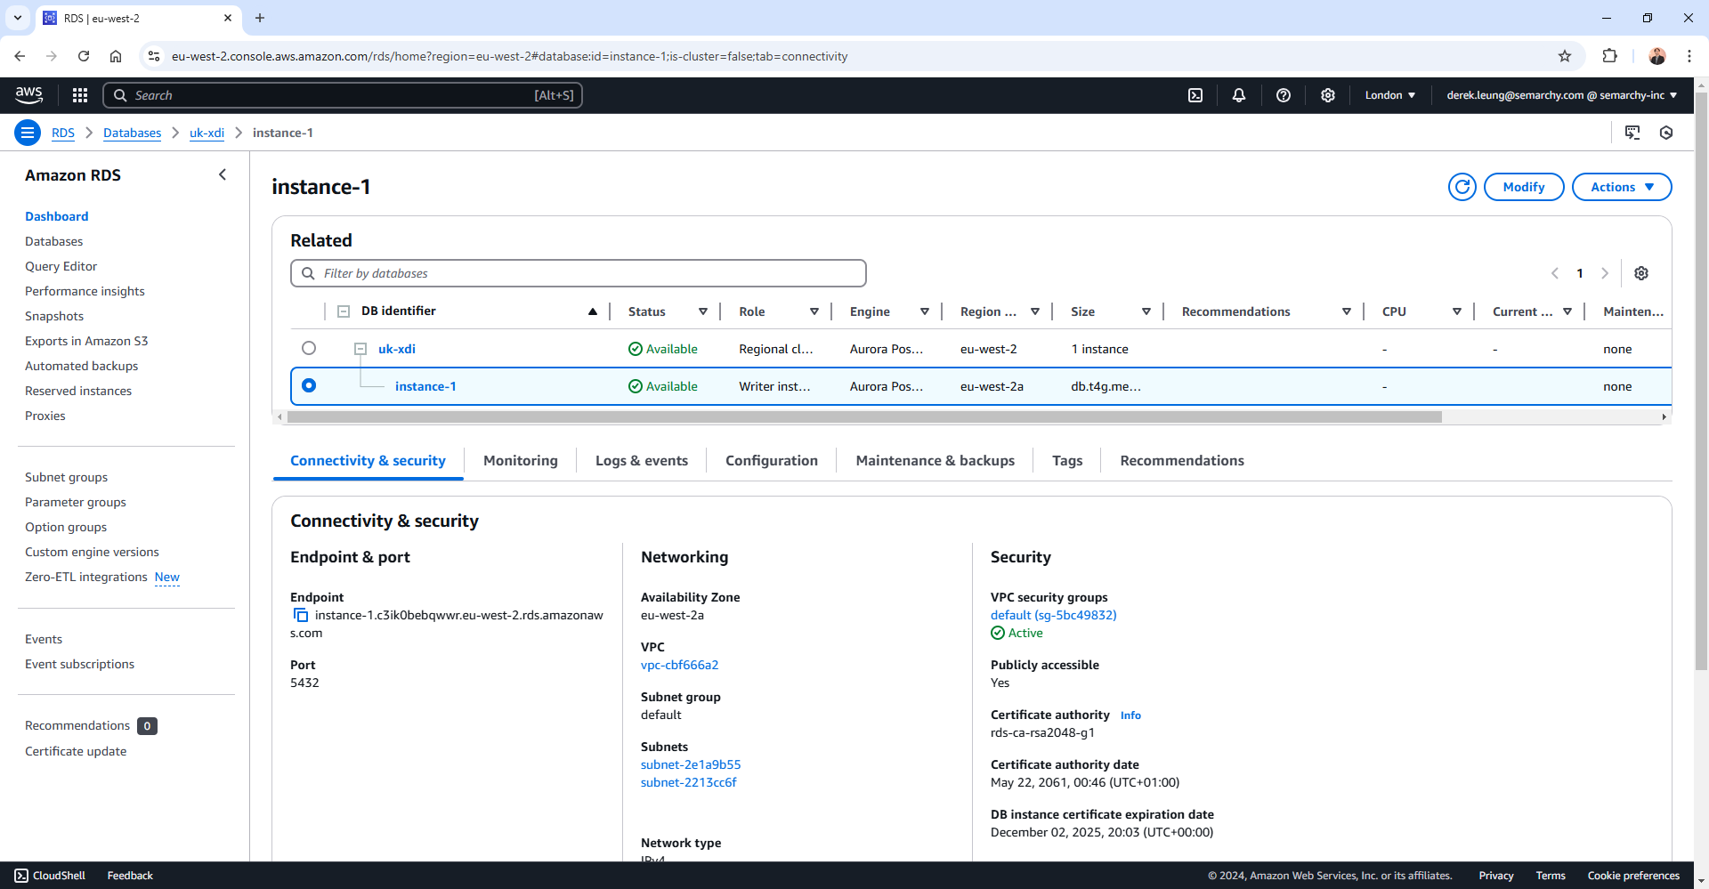
Task: Open the Maintenance & backups tab
Action: 935,461
